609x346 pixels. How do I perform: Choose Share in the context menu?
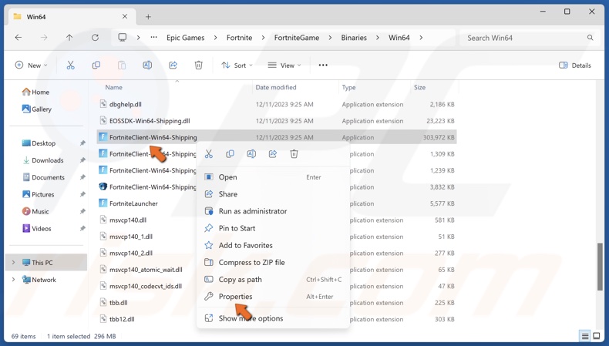pyautogui.click(x=274, y=194)
